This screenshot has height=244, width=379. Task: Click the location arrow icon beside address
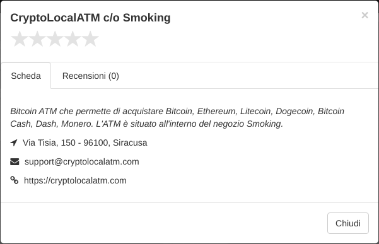pyautogui.click(x=14, y=142)
